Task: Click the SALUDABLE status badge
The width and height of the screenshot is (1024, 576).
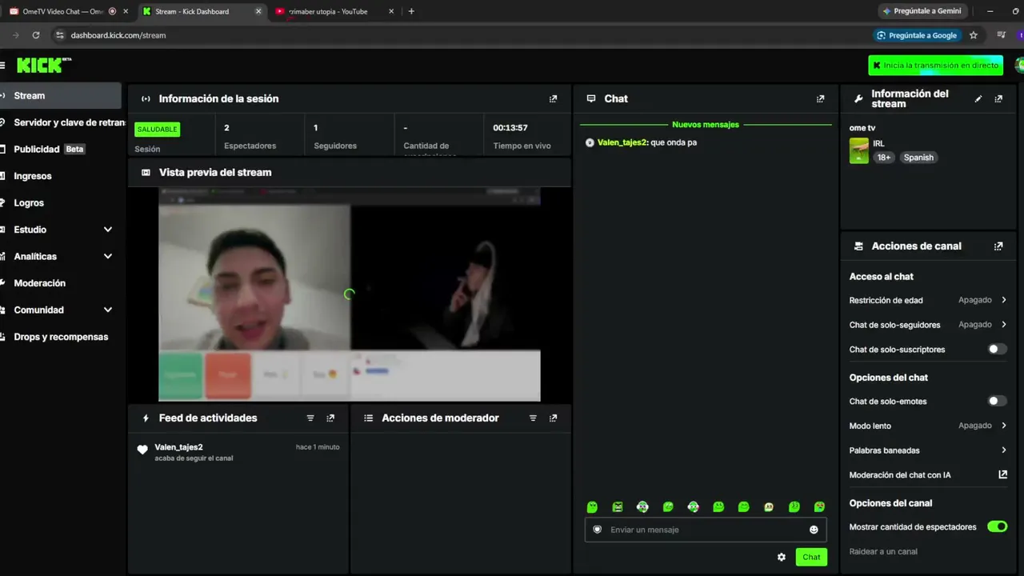Action: click(x=157, y=129)
